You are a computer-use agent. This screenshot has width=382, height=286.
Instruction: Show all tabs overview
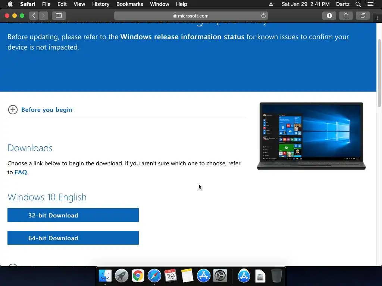(363, 16)
